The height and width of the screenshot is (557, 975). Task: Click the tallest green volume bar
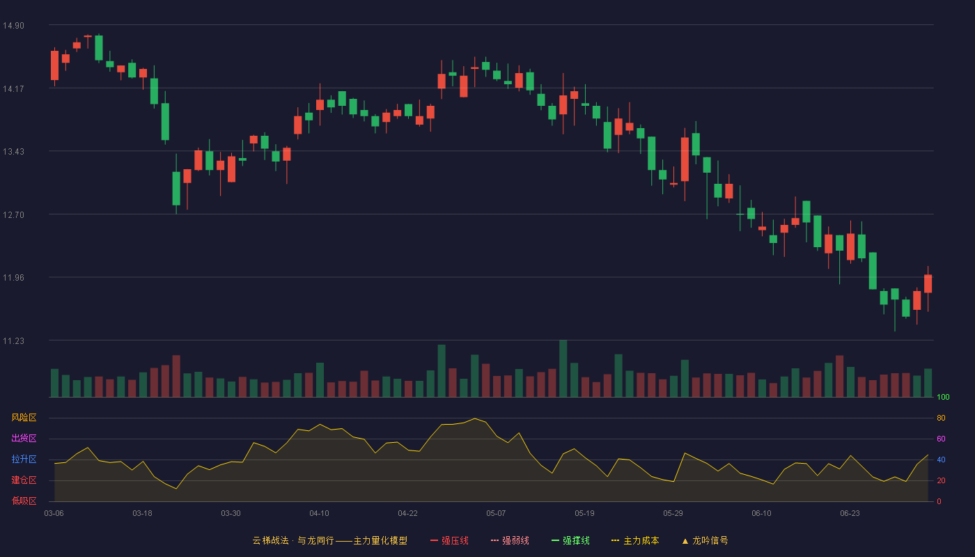[x=563, y=368]
